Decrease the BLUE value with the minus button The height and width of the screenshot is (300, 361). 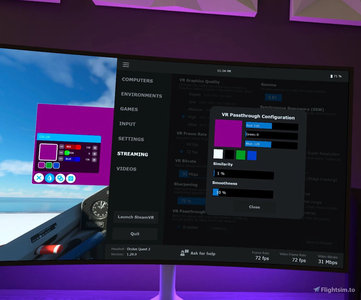(x=61, y=159)
